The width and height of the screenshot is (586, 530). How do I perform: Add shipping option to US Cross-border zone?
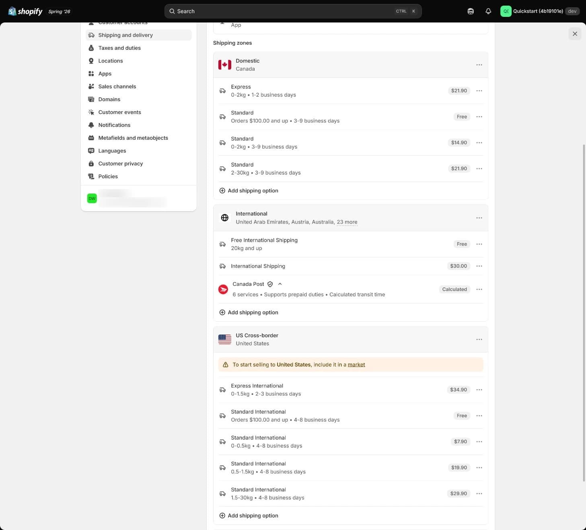pos(249,516)
